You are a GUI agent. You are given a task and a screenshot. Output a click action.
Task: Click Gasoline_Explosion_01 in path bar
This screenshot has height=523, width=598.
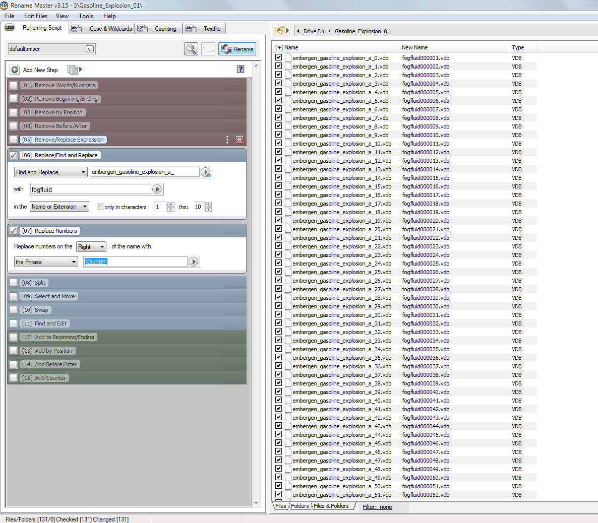coord(363,31)
